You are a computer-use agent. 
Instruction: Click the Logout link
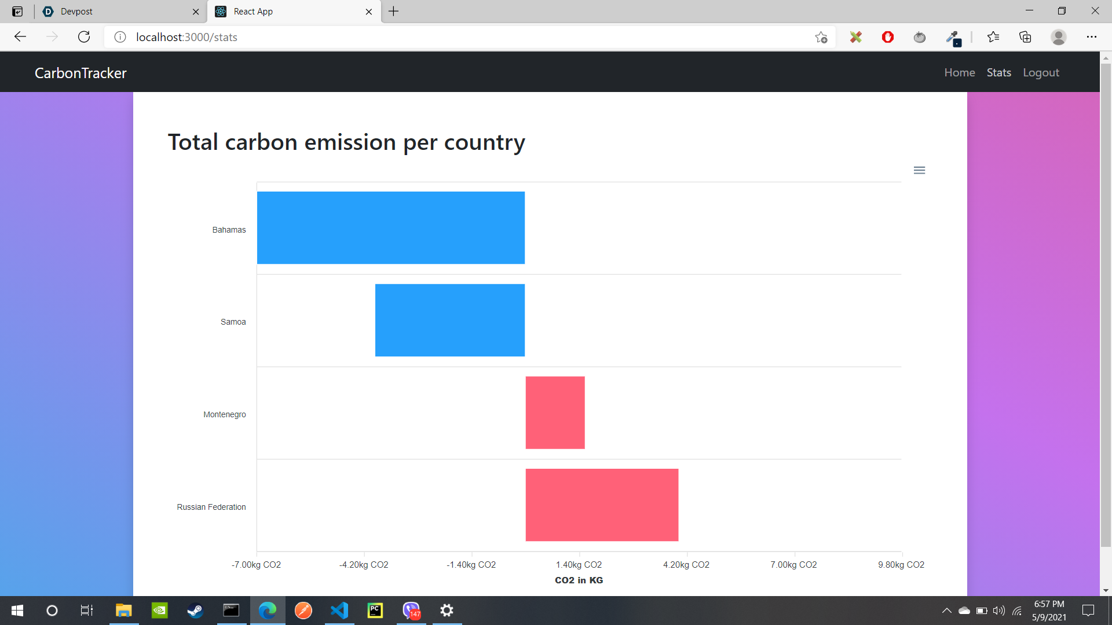[x=1041, y=73]
